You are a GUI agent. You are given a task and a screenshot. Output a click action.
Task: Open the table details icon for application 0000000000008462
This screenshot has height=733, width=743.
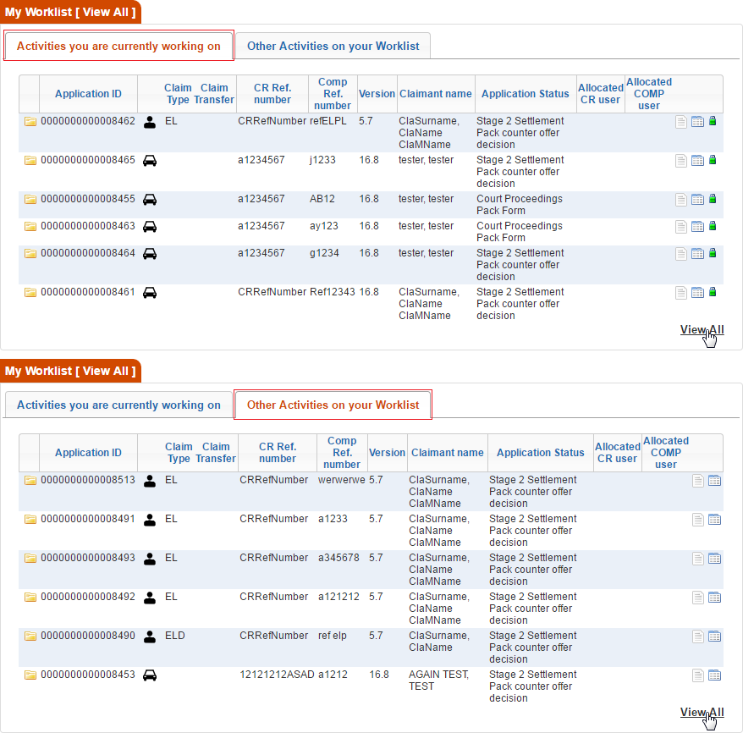coord(697,121)
